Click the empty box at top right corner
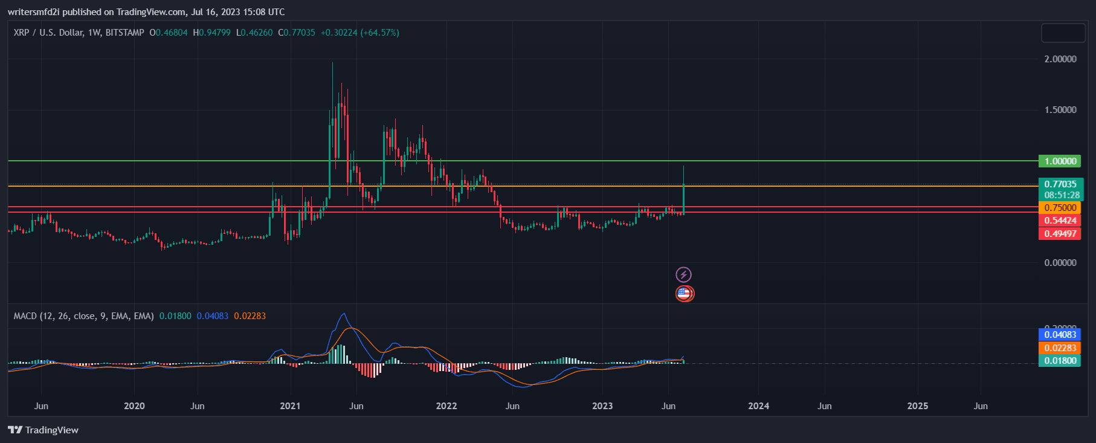The image size is (1096, 443). point(1063,33)
